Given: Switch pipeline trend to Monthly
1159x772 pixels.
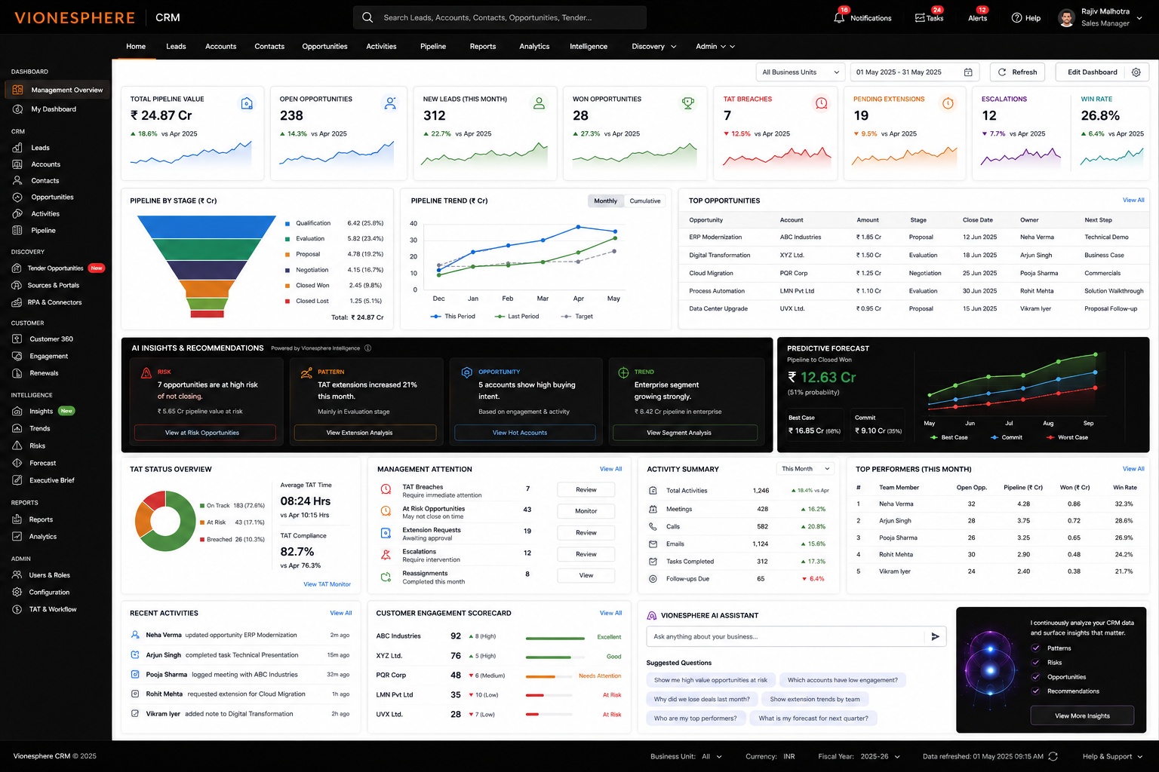Looking at the screenshot, I should click(605, 201).
